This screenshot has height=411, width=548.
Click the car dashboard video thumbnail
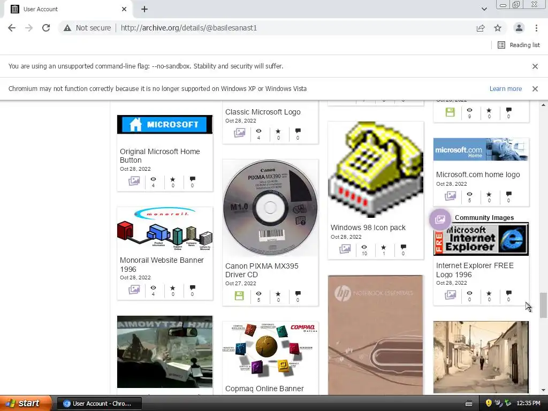point(165,352)
